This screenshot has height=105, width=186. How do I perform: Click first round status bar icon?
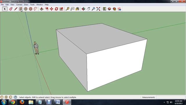pos(2,97)
